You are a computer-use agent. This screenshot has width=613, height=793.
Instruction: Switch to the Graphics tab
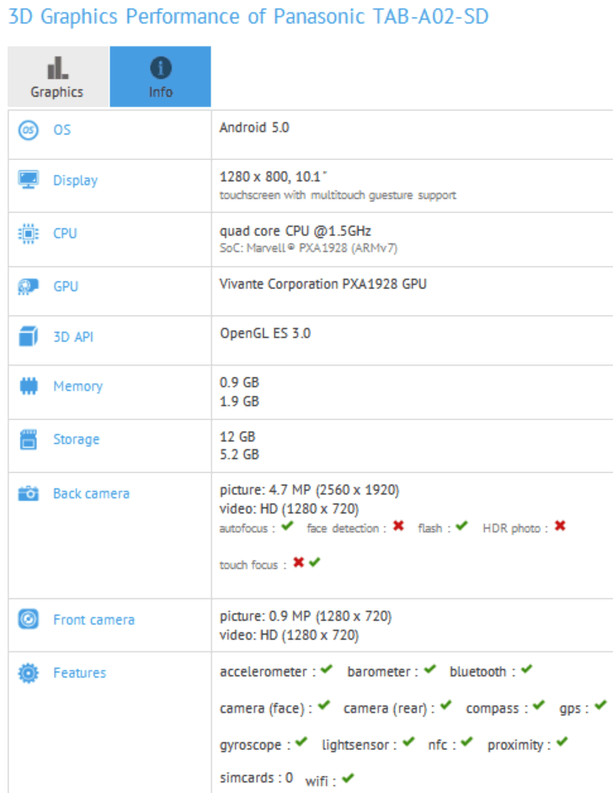[58, 77]
